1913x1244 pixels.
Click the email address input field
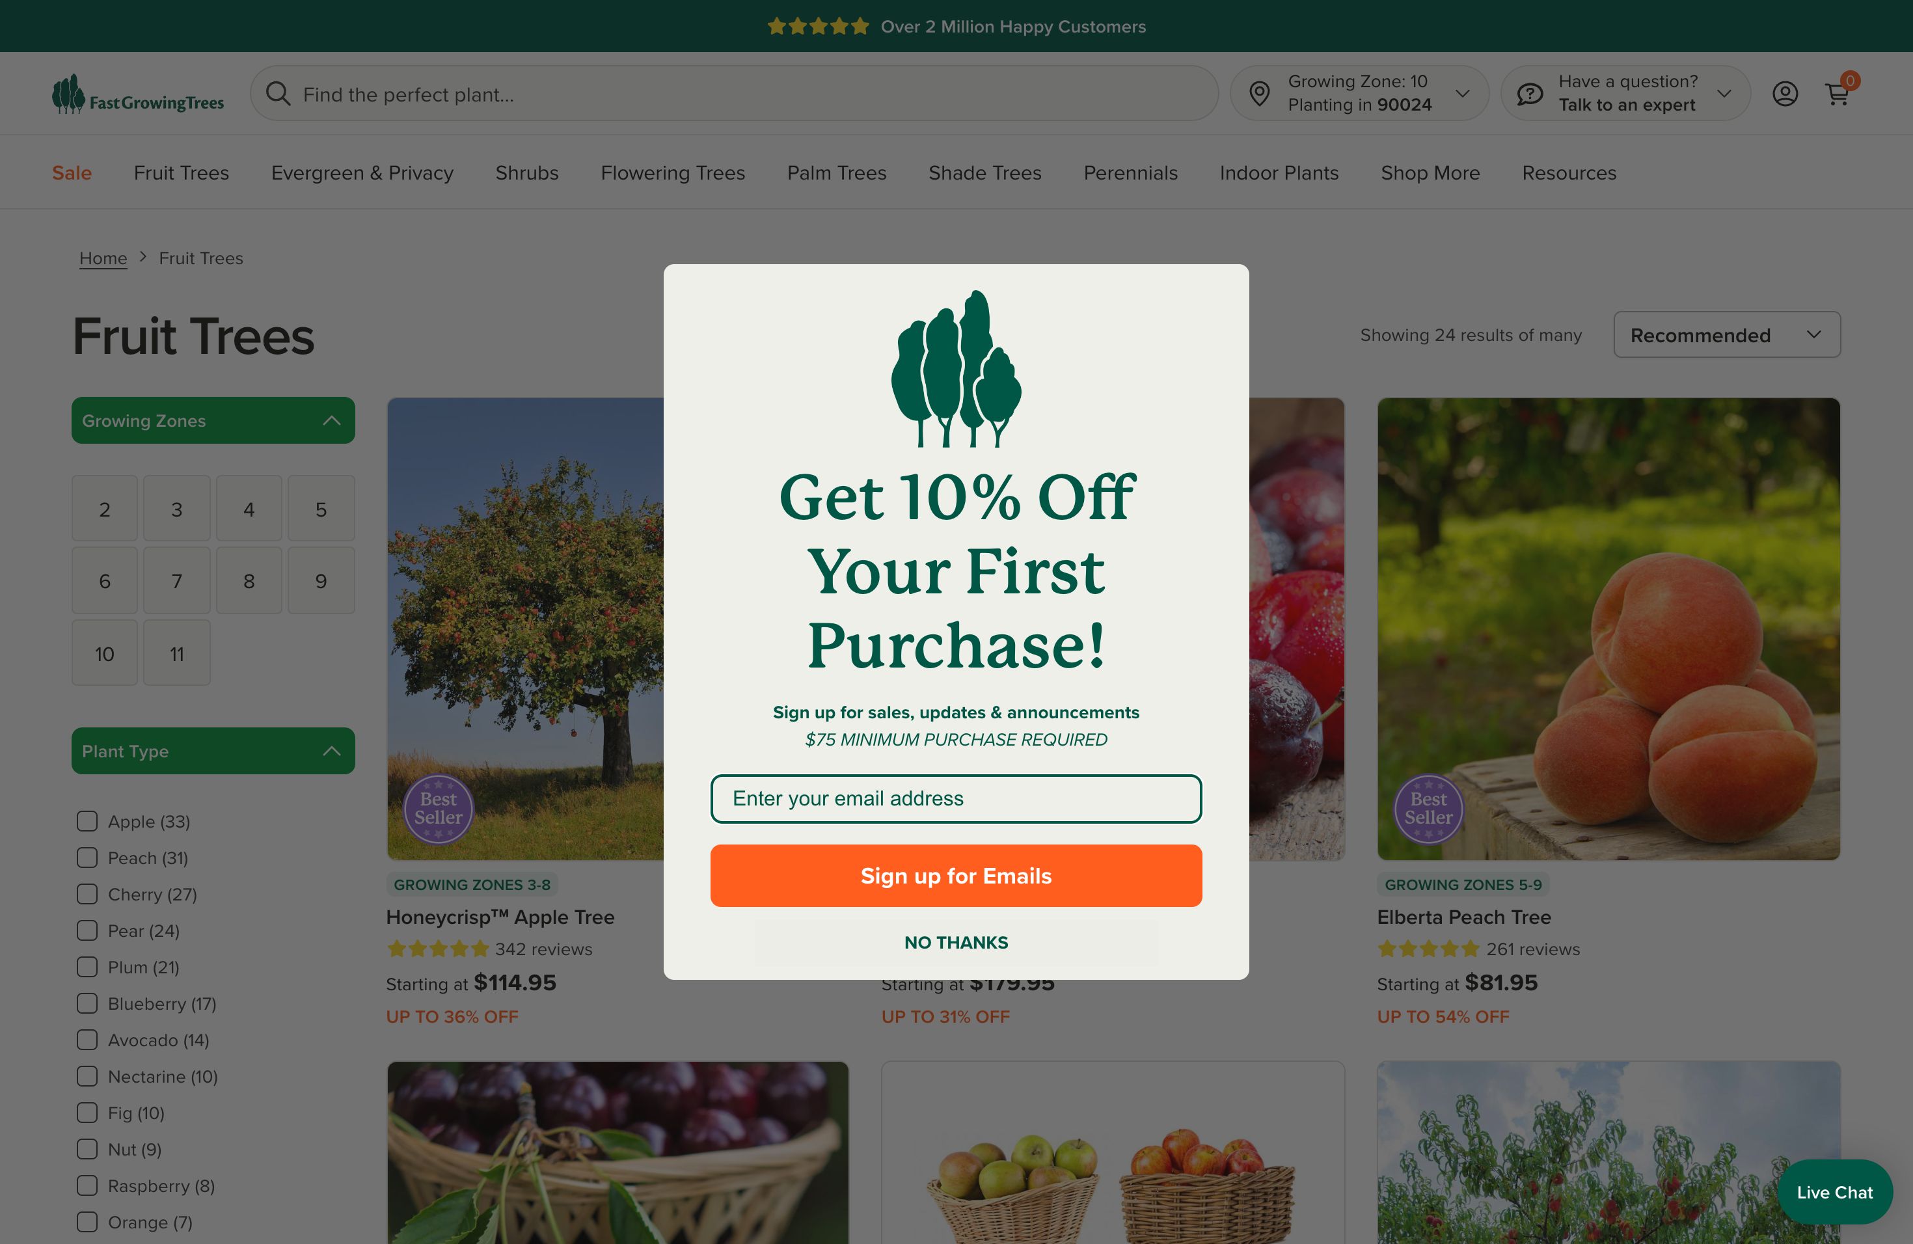[x=956, y=798]
